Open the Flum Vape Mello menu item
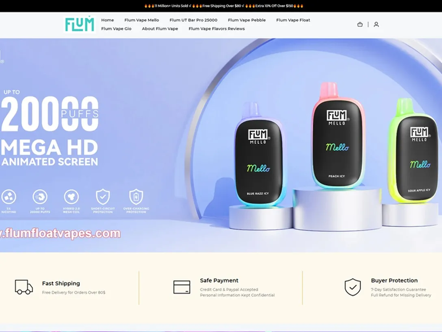The width and height of the screenshot is (442, 332). [142, 20]
